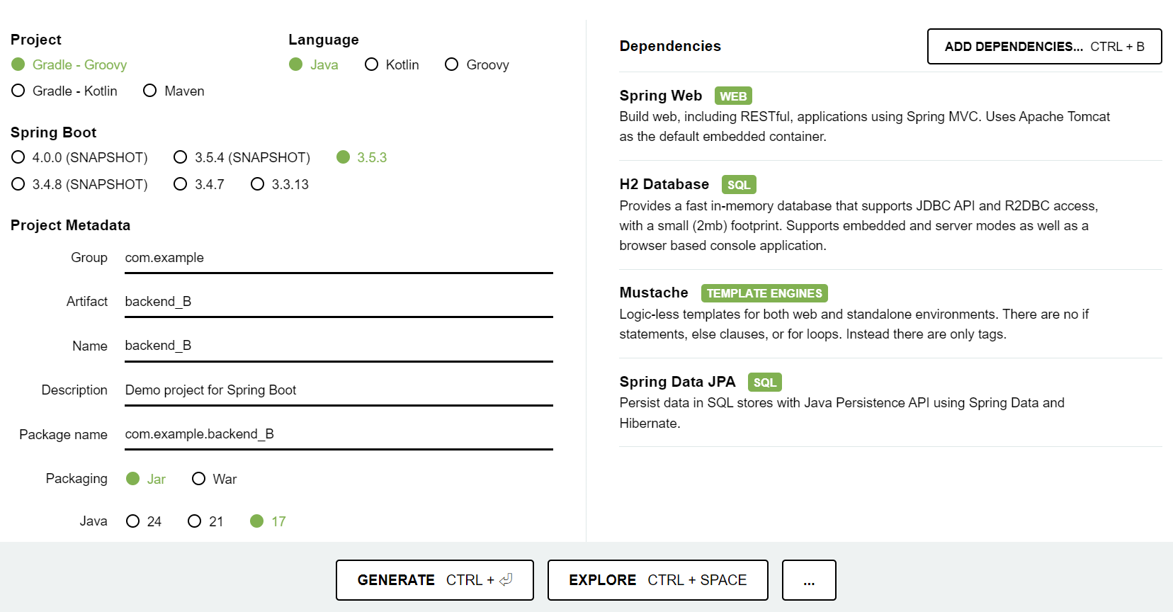Click the Spring Data JPA description text
The width and height of the screenshot is (1173, 612).
click(841, 413)
